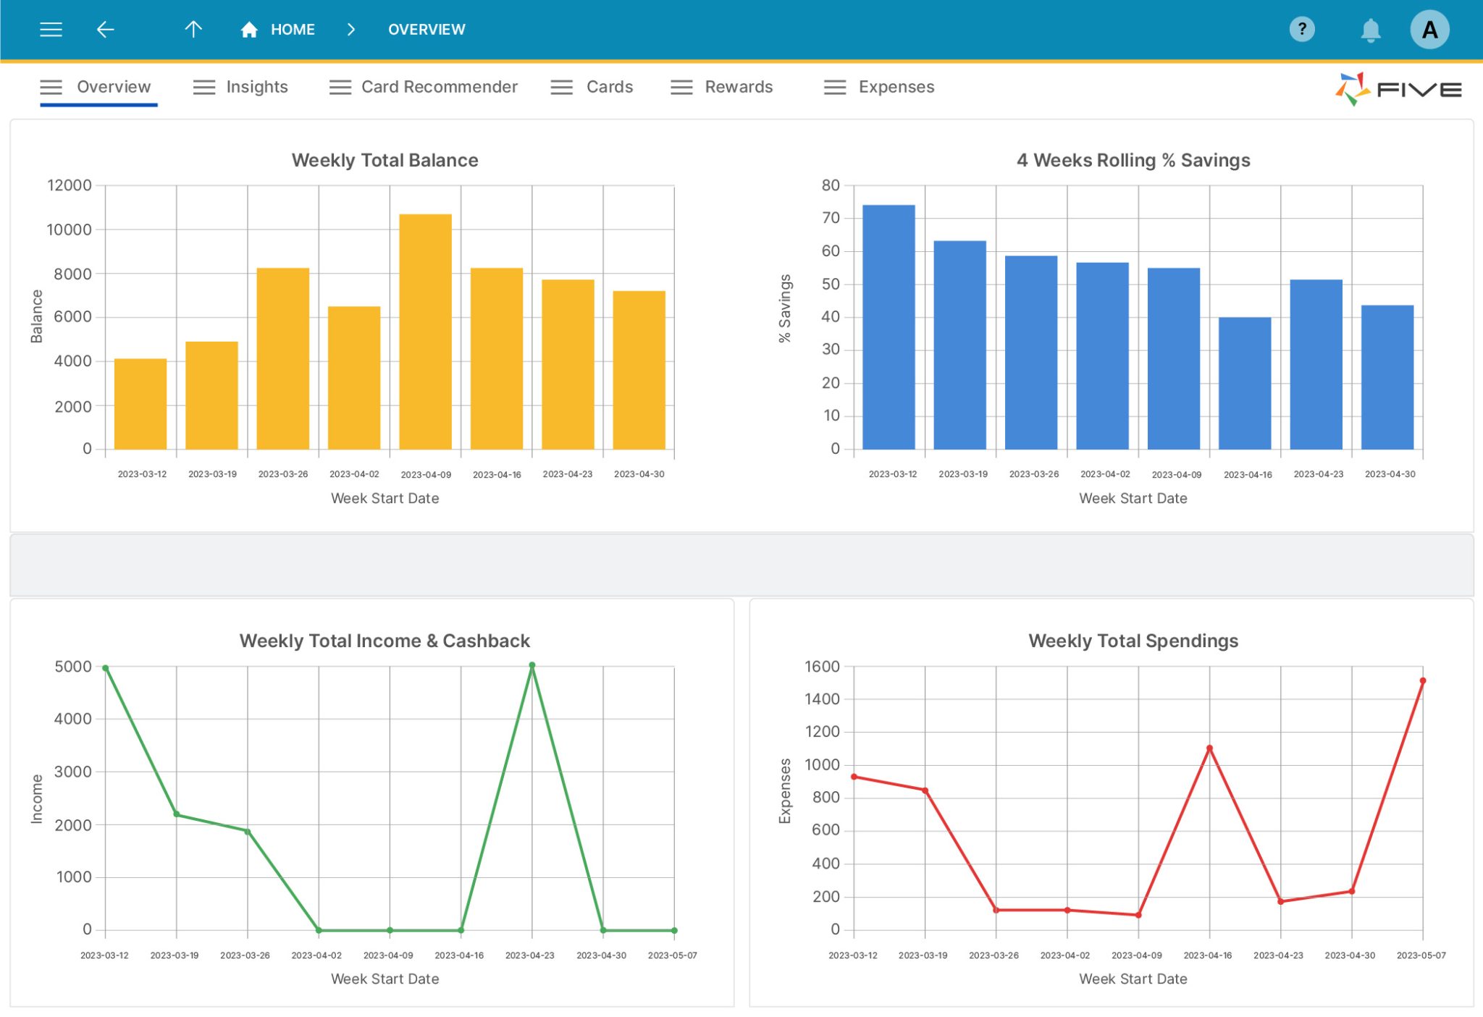
Task: Check notifications via the bell icon
Action: click(1370, 29)
